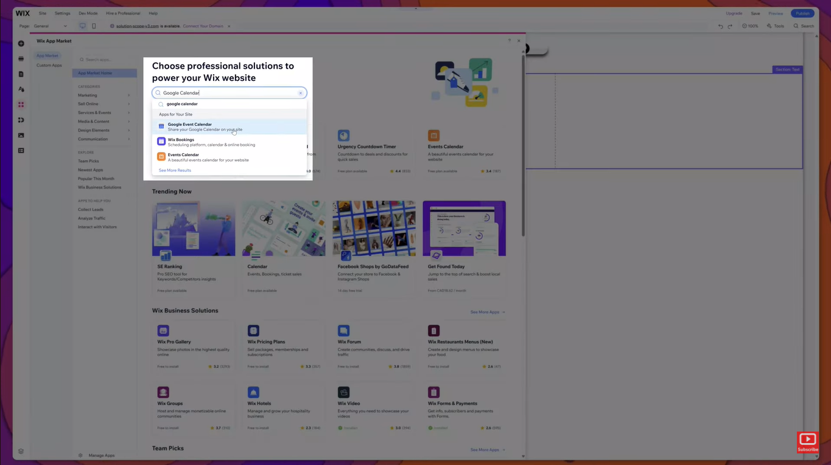Select Events Calendar in search dropdown

[x=229, y=157]
